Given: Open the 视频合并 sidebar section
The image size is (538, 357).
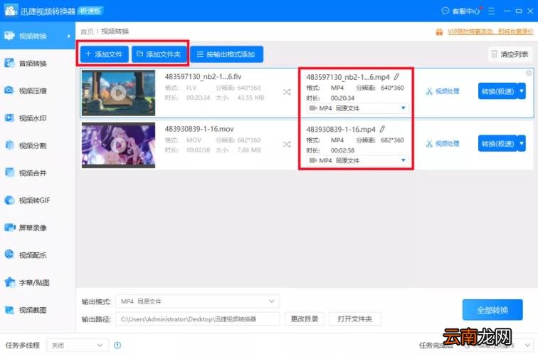Looking at the screenshot, I should (38, 173).
